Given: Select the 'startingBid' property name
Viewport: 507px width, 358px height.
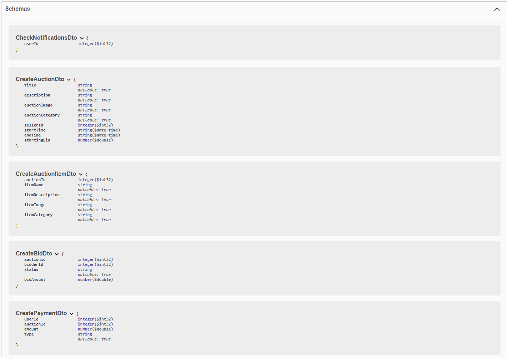Looking at the screenshot, I should click(x=37, y=140).
